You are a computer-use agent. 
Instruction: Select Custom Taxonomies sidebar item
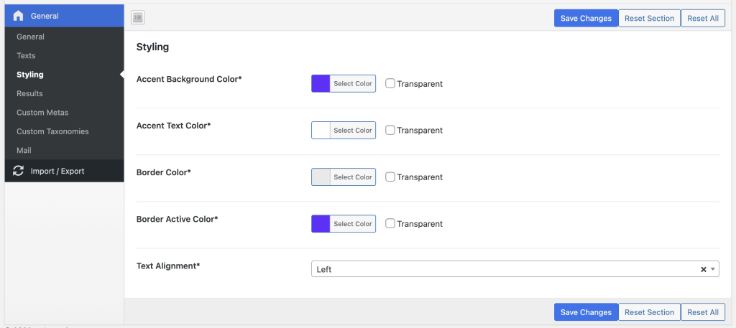click(x=52, y=131)
